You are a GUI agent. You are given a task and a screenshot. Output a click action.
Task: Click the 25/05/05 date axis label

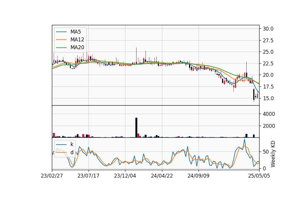pos(259,176)
